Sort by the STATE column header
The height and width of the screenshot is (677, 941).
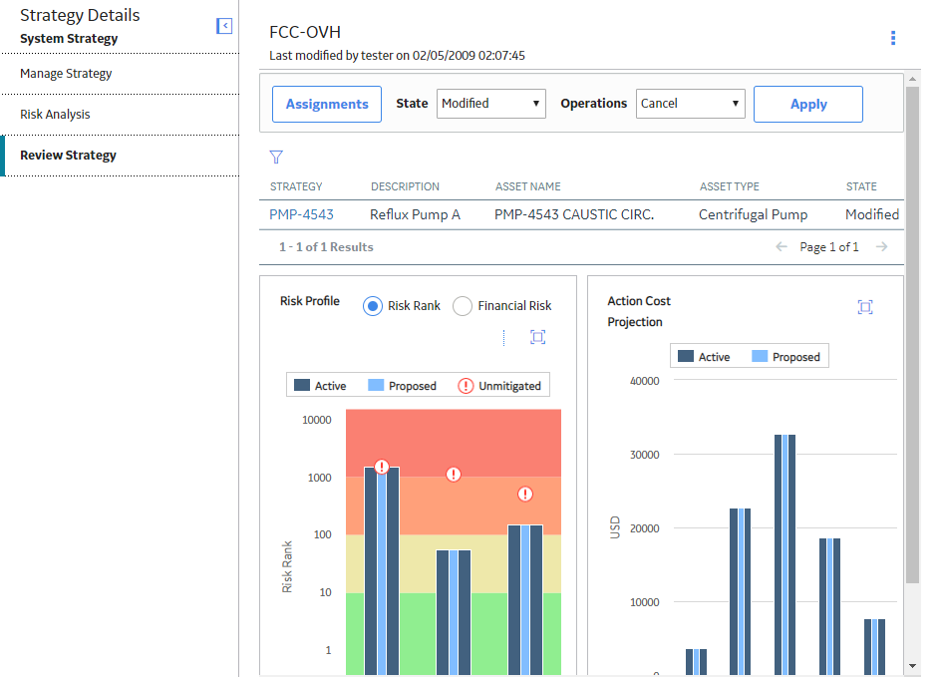[861, 186]
